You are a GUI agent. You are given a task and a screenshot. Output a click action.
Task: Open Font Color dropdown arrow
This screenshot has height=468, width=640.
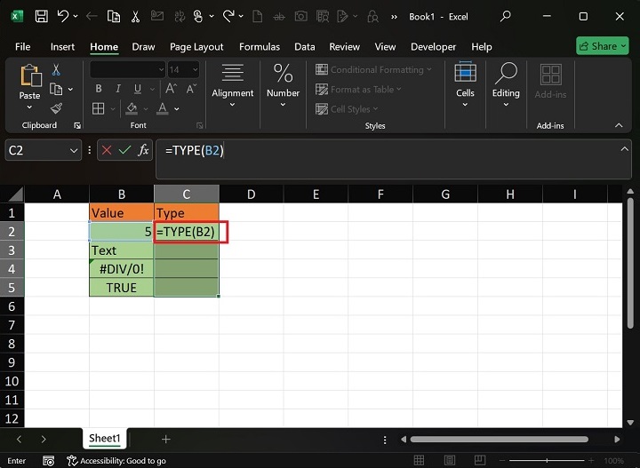pyautogui.click(x=177, y=109)
